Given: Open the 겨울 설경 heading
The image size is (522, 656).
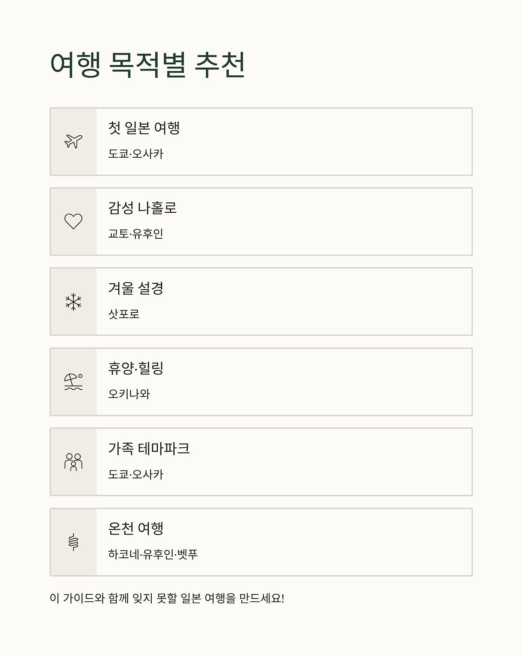Looking at the screenshot, I should coord(135,288).
